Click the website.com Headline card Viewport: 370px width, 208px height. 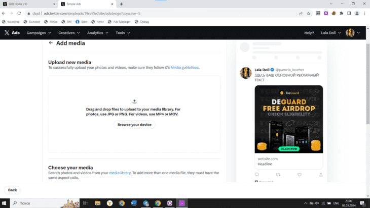coord(289,161)
